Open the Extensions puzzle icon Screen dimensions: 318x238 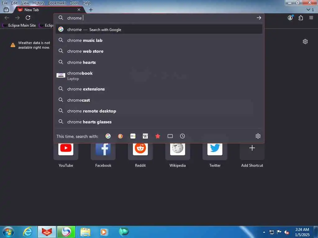(x=301, y=18)
